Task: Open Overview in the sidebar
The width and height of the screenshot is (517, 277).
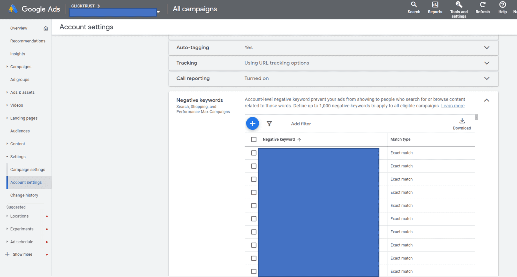Action: (x=19, y=28)
